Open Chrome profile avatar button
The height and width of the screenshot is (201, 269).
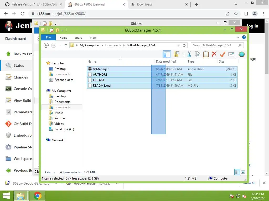[255, 14]
